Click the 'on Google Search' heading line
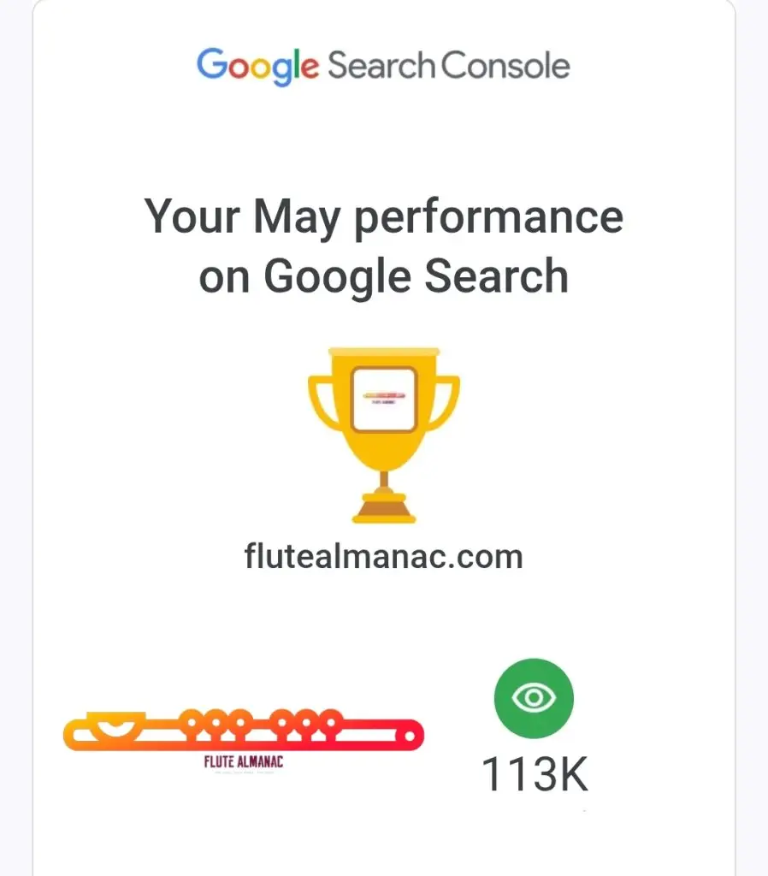This screenshot has height=876, width=768. (384, 276)
